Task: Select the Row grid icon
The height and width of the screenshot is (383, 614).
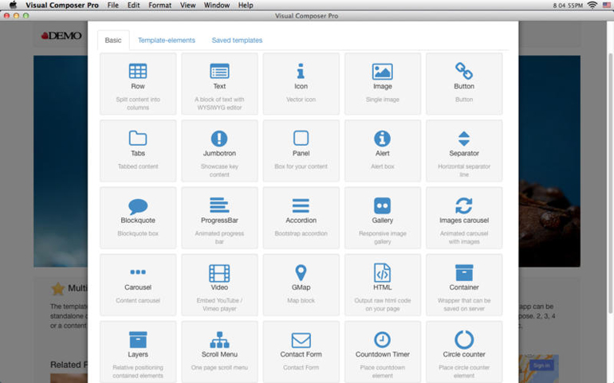Action: [138, 71]
